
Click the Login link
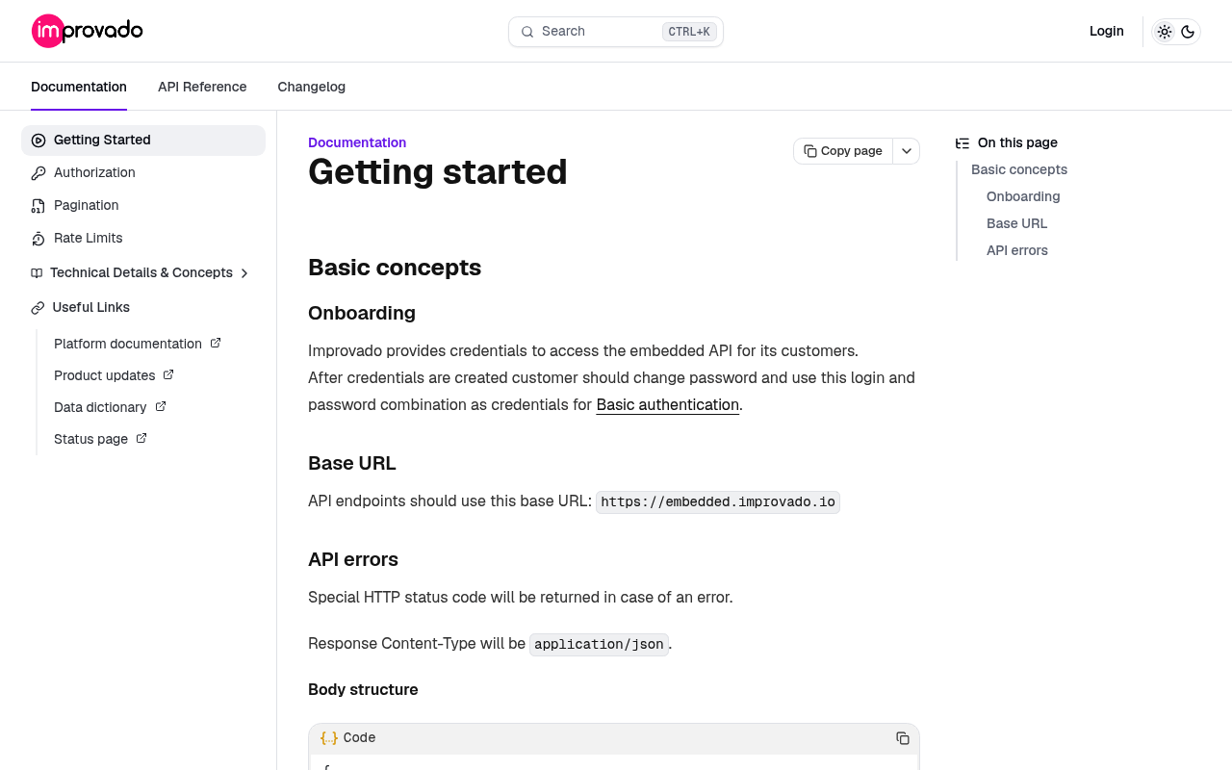coord(1107,31)
